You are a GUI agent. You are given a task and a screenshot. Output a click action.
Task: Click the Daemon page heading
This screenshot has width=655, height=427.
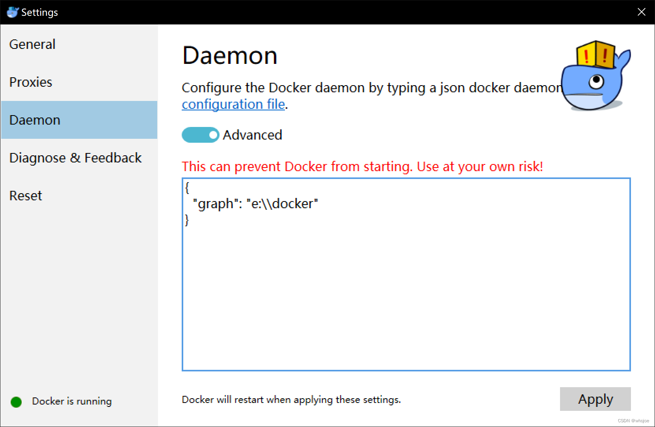pos(230,55)
